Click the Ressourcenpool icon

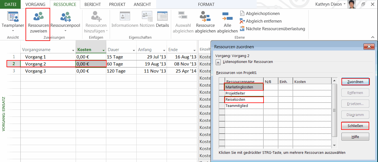65,17
